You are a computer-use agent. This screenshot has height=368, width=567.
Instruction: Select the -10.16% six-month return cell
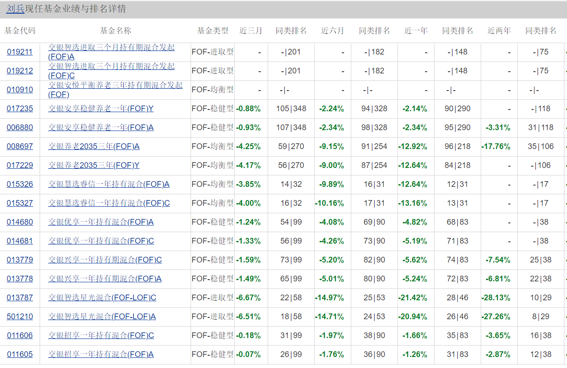[x=329, y=203]
